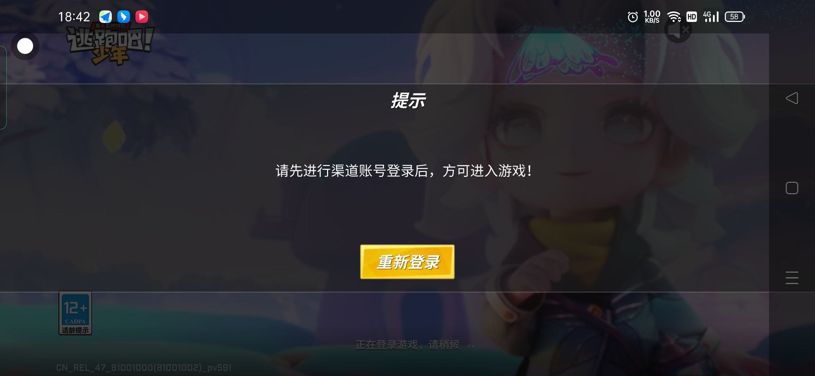Screen dimensions: 815x376
Task: Tap the Android home square button
Action: [x=792, y=188]
